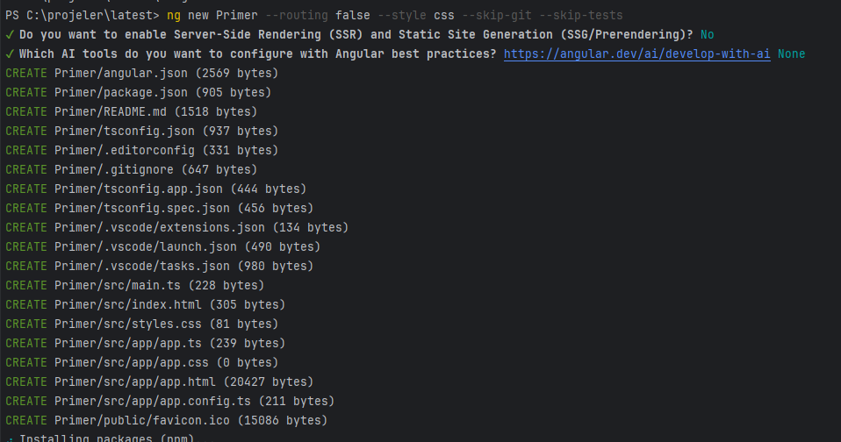
Task: Click the checkmark beside the AI tools question
Action: [x=9, y=54]
